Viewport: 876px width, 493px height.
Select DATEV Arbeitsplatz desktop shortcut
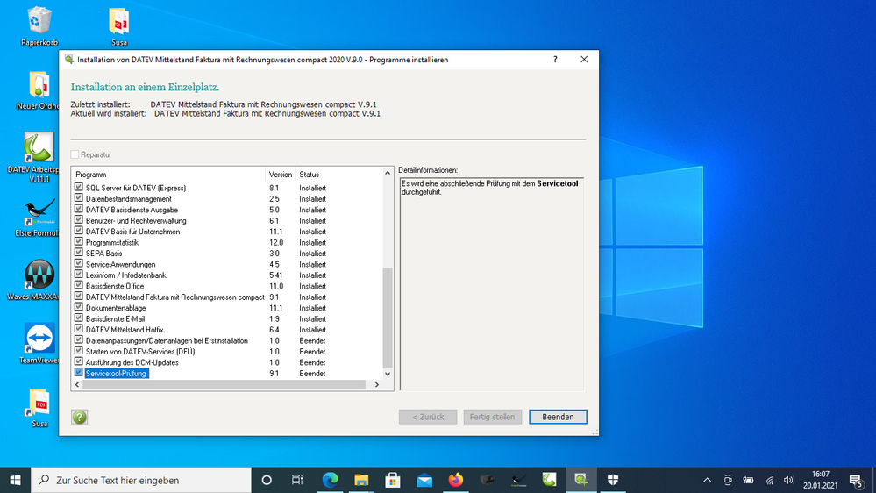[x=37, y=157]
